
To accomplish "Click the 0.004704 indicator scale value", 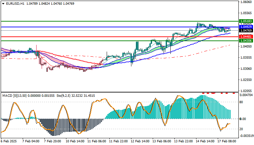I will pyautogui.click(x=246, y=95).
